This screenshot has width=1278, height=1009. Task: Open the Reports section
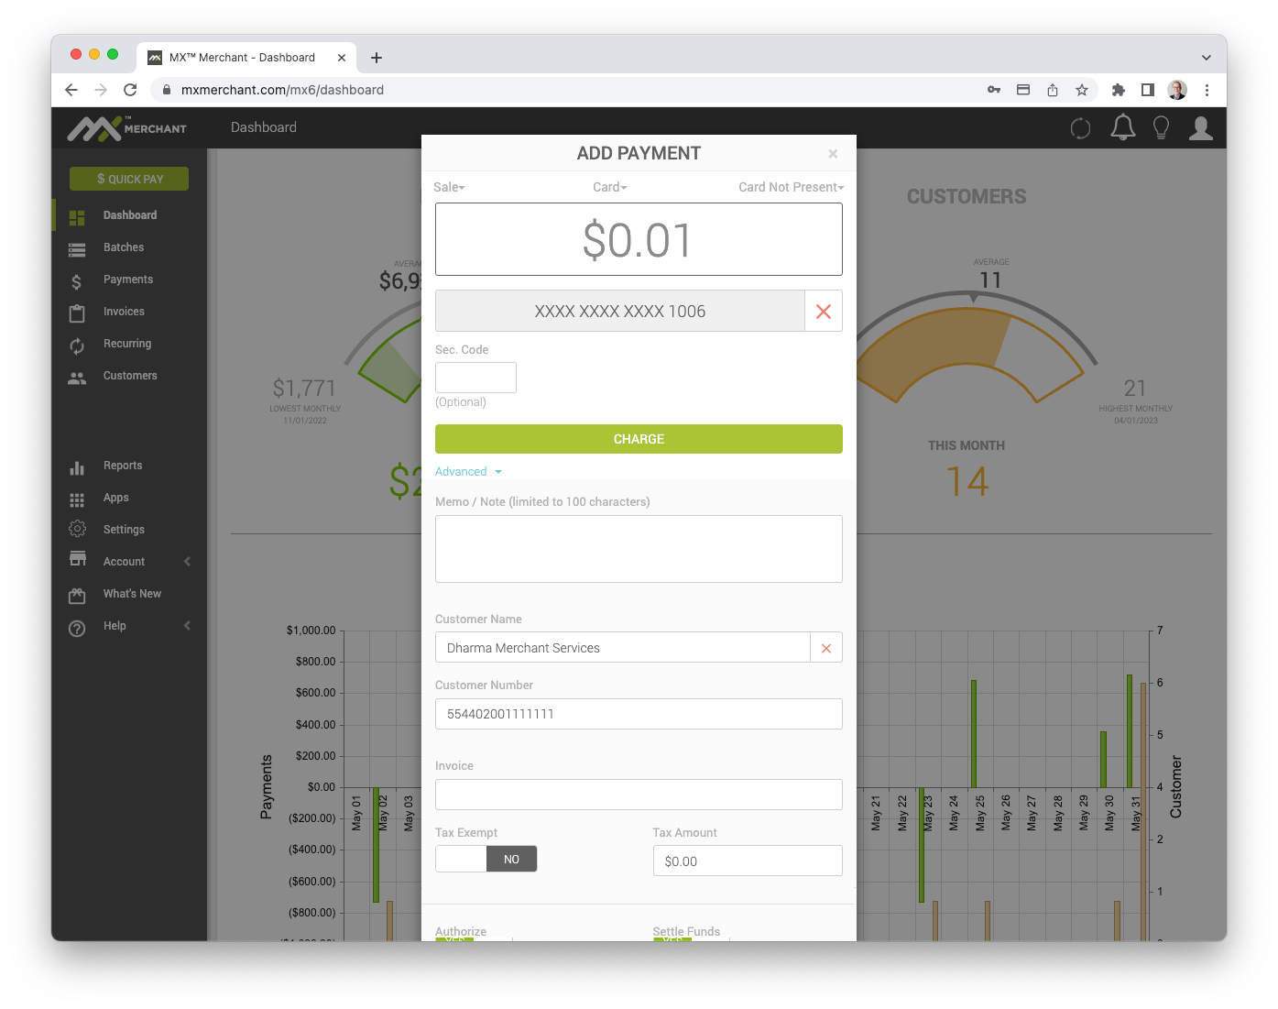pos(122,466)
